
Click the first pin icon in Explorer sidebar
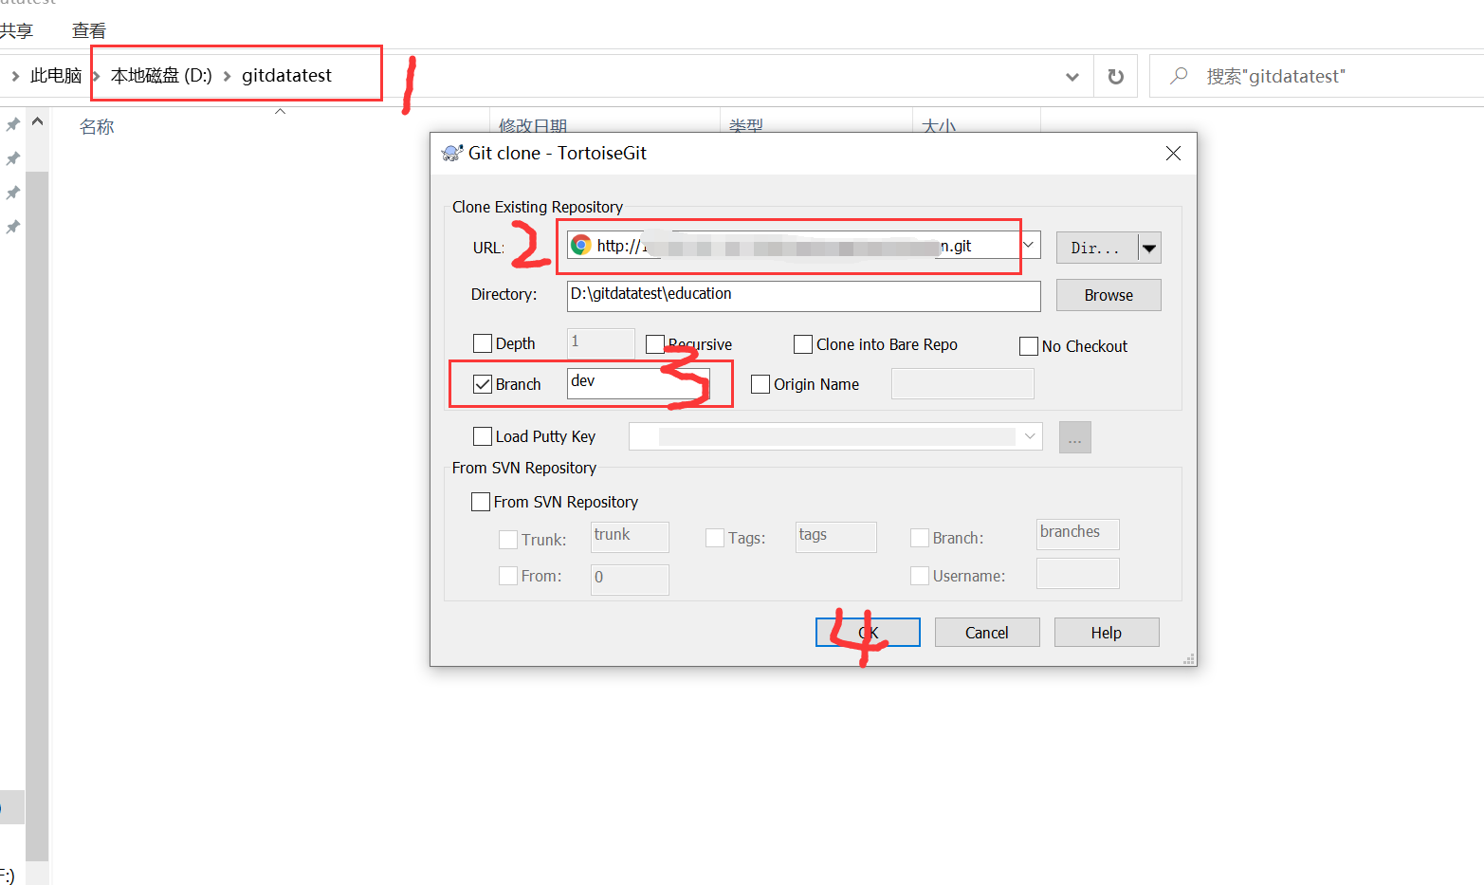pyautogui.click(x=12, y=124)
